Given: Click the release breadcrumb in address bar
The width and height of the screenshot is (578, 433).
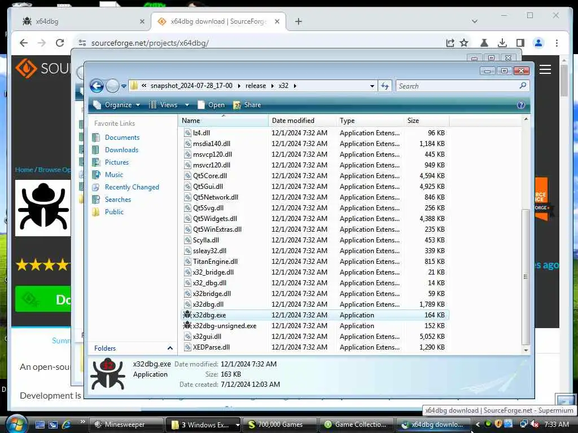Looking at the screenshot, I should 256,86.
